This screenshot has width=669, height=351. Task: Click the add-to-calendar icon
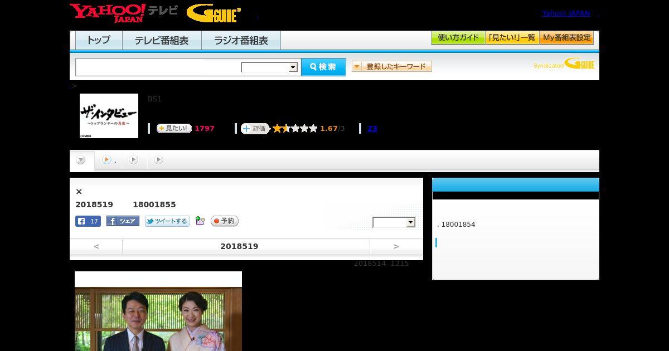[x=200, y=221]
